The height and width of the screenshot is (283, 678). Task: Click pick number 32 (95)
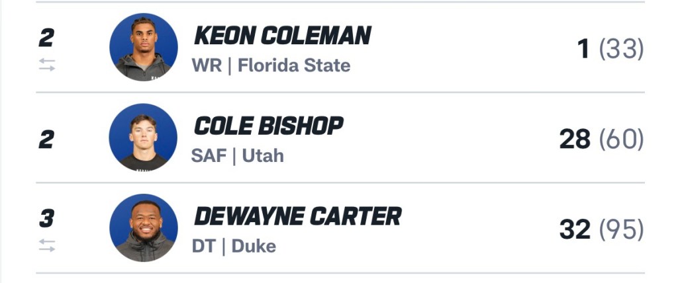(x=601, y=229)
